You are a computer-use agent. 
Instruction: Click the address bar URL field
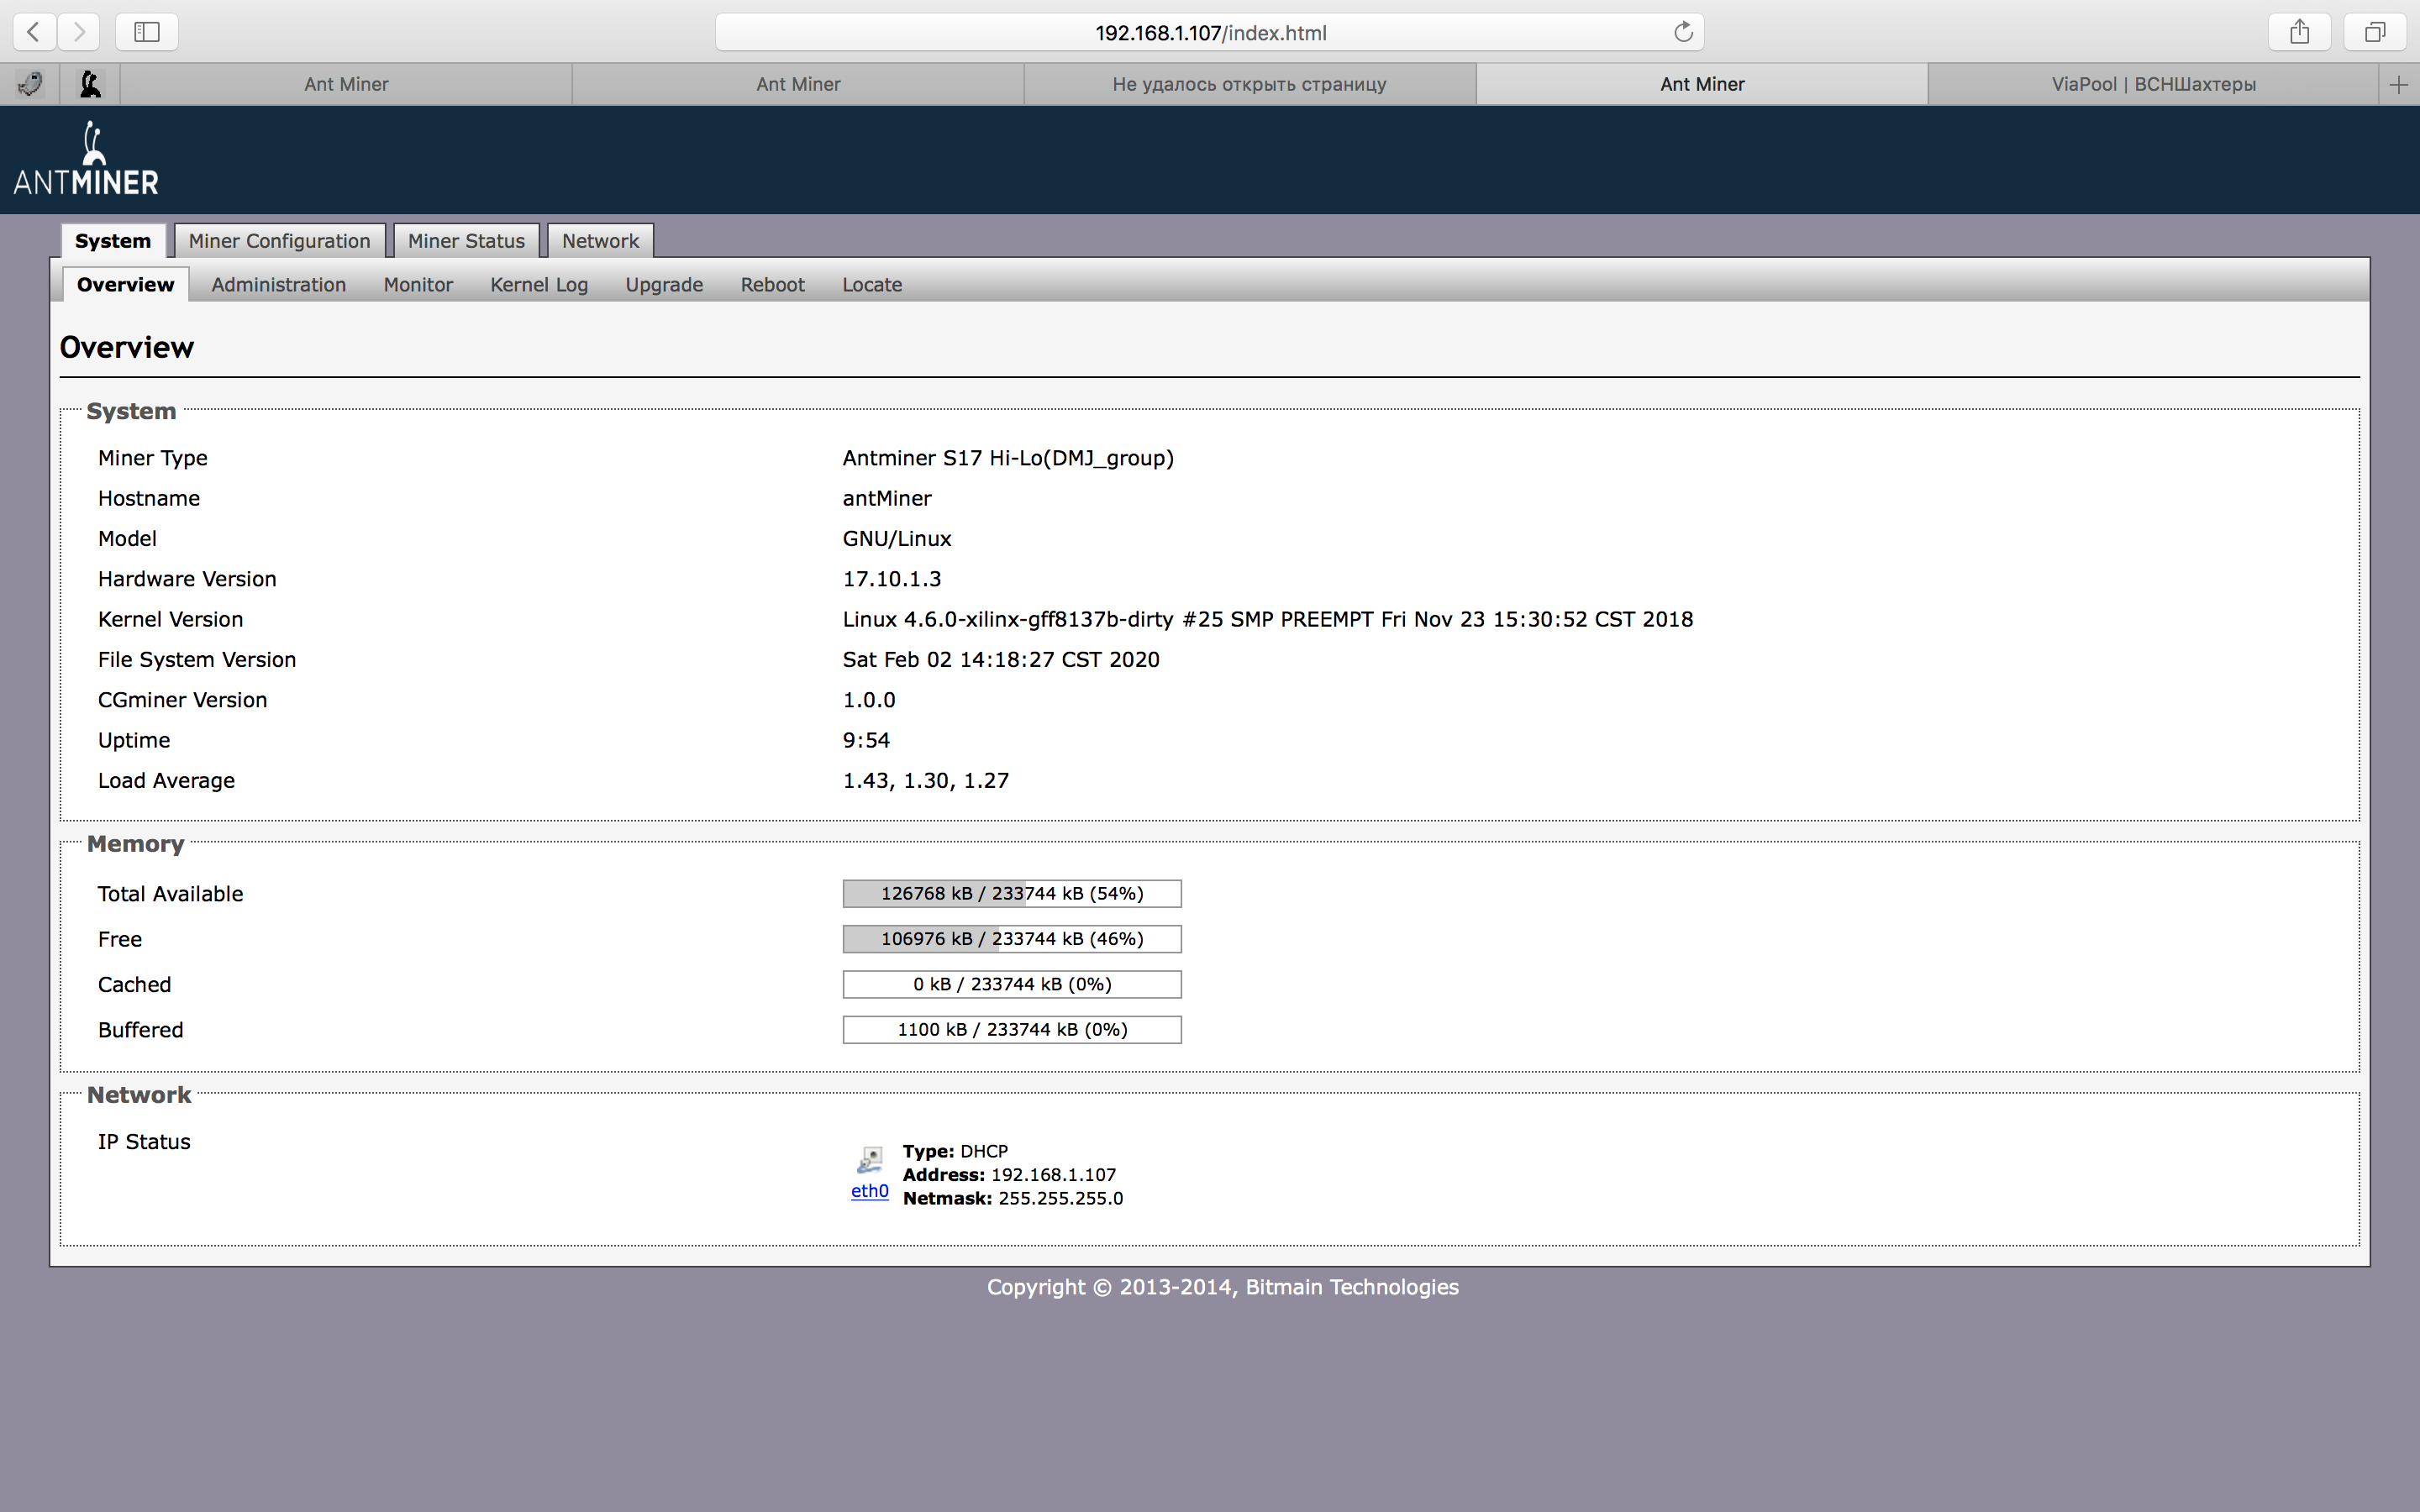tap(1210, 32)
